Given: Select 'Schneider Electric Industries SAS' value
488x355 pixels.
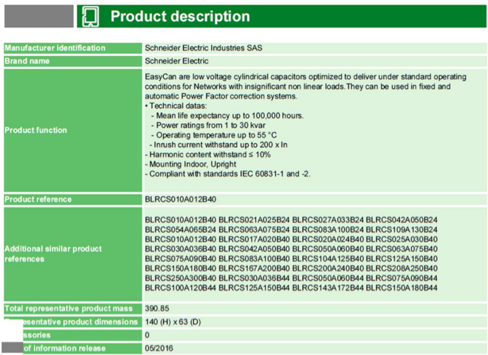Looking at the screenshot, I should click(204, 48).
